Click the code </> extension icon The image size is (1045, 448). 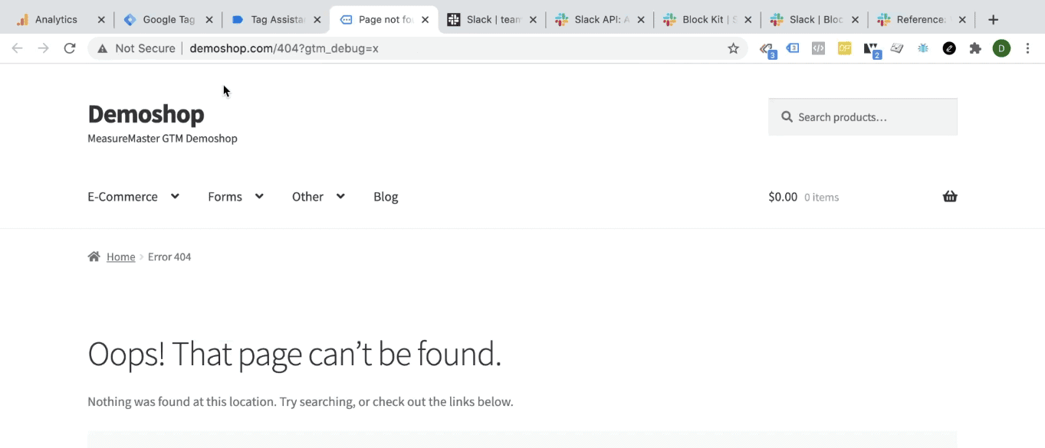point(817,47)
